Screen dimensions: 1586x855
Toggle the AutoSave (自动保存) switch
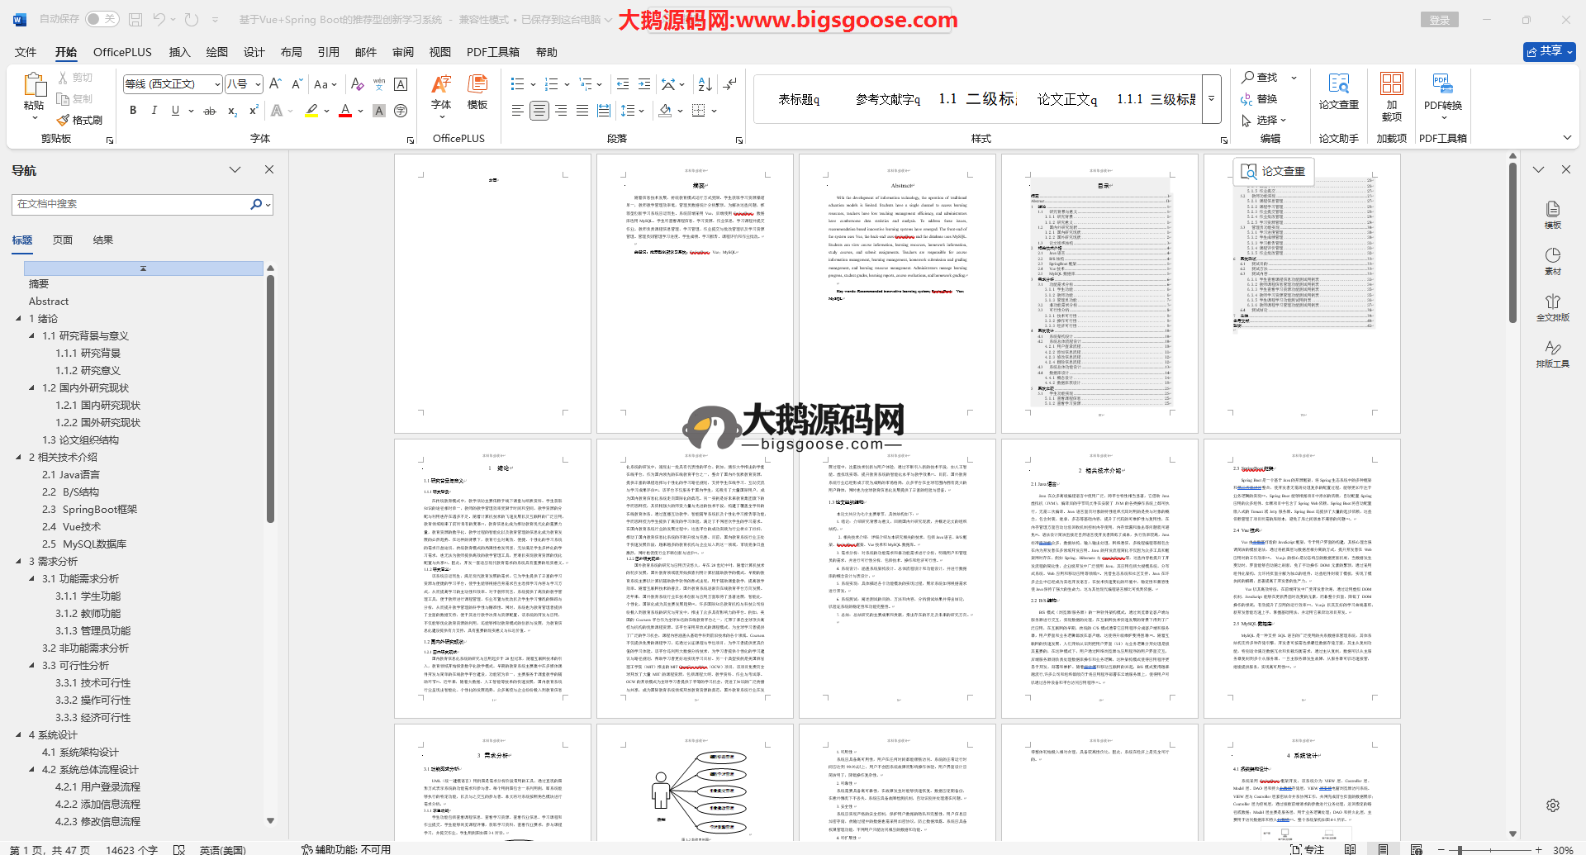(x=102, y=19)
